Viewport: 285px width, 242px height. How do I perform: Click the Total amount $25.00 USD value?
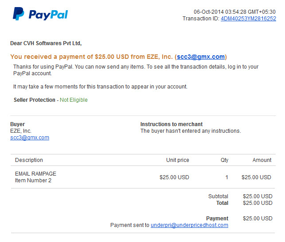click(258, 203)
